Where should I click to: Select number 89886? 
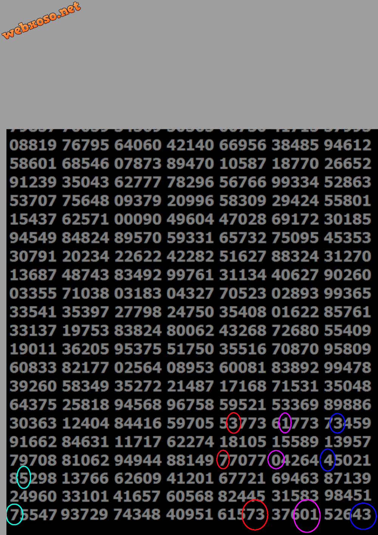[347, 404]
